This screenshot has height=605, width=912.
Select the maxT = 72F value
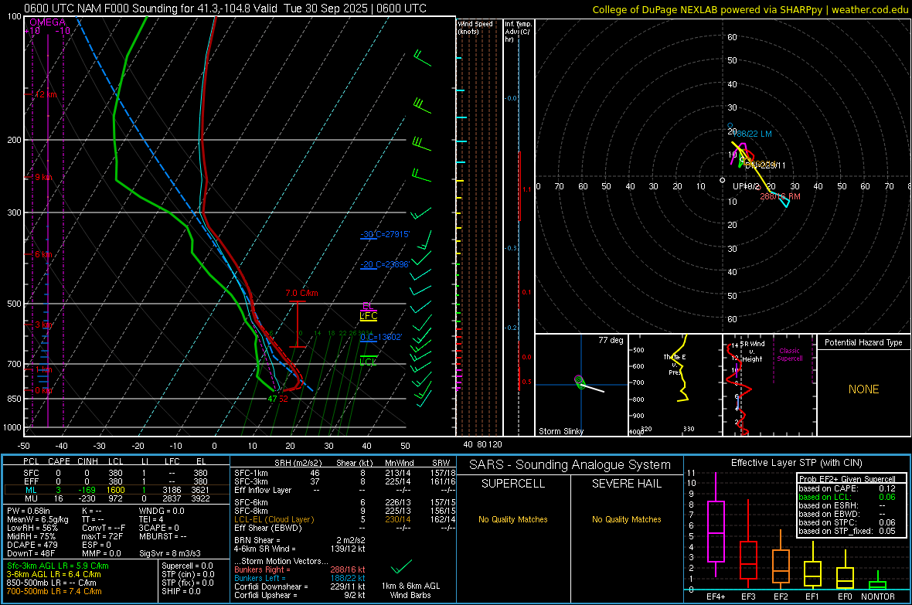(x=102, y=536)
